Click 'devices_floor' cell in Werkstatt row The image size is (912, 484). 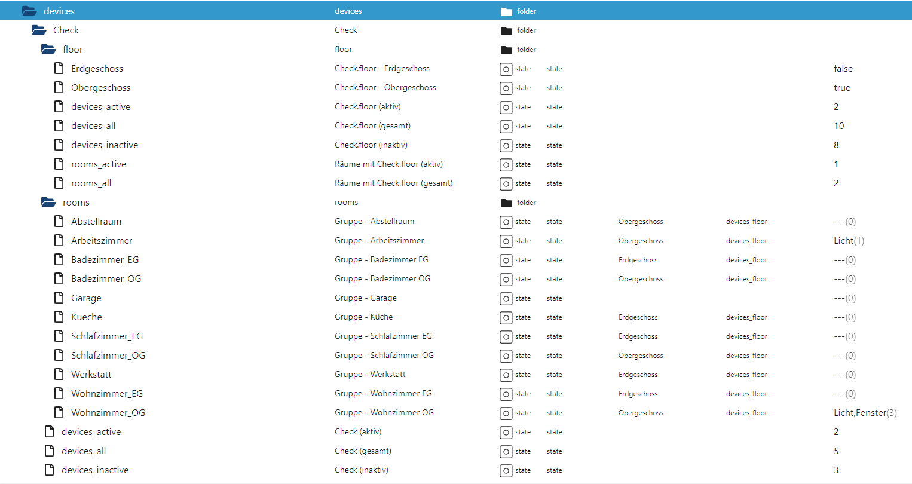click(746, 375)
